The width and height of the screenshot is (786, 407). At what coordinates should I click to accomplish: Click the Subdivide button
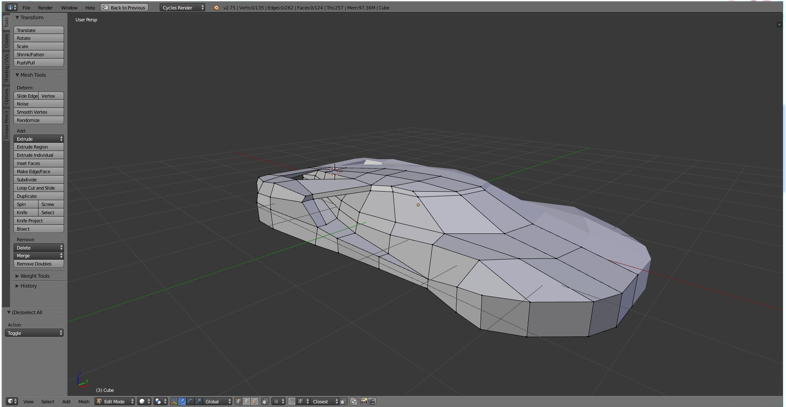pos(39,180)
